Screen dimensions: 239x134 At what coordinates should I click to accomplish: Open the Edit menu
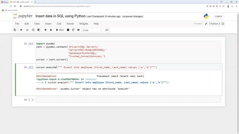coord(27,24)
